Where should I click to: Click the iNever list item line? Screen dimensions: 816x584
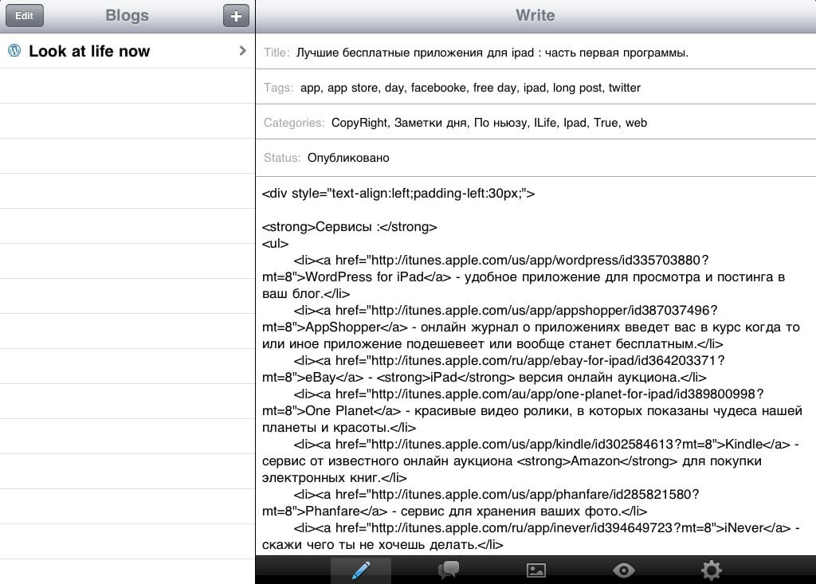[531, 536]
